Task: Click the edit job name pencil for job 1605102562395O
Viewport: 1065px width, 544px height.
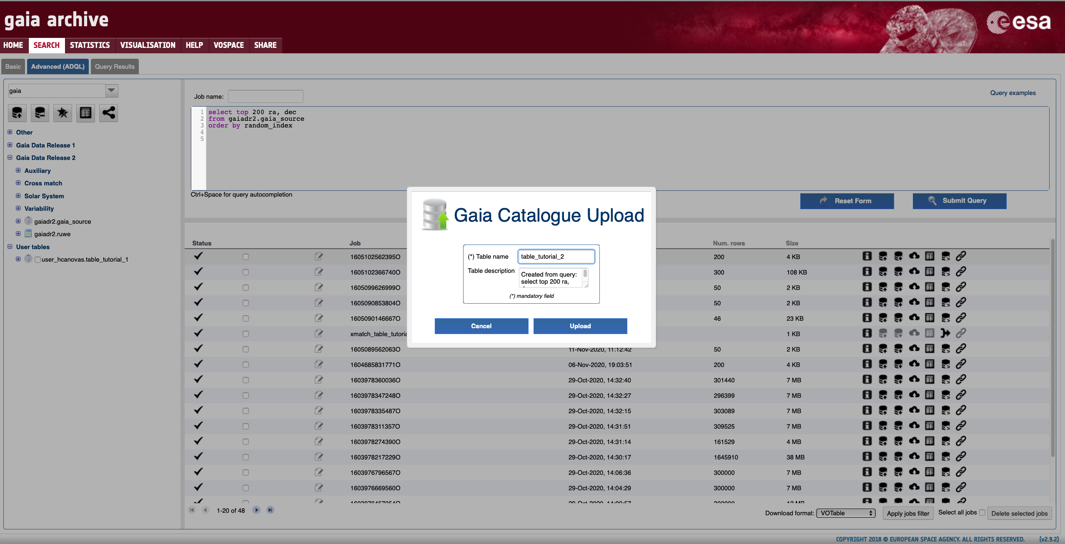Action: [x=319, y=256]
